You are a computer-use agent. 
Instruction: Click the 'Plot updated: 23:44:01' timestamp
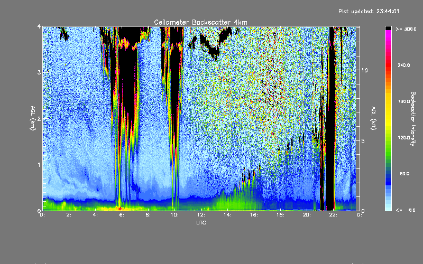pos(369,11)
